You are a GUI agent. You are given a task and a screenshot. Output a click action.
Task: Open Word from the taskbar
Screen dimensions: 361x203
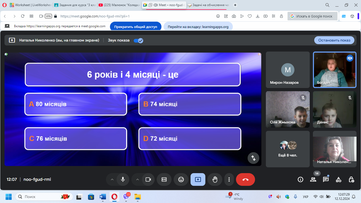(x=103, y=197)
